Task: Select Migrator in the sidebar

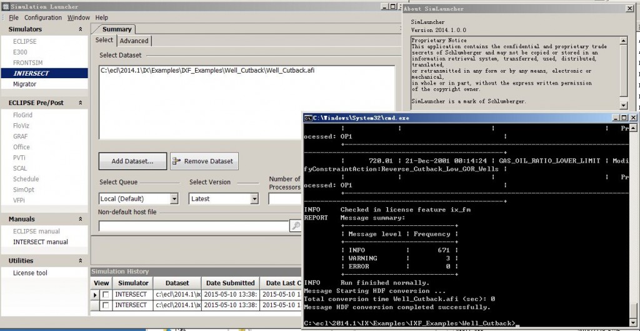Action: pos(24,84)
